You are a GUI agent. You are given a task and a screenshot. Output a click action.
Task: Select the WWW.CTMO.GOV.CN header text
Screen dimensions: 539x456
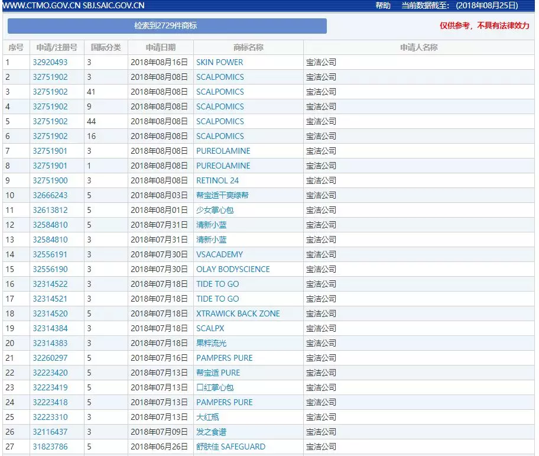pos(41,5)
